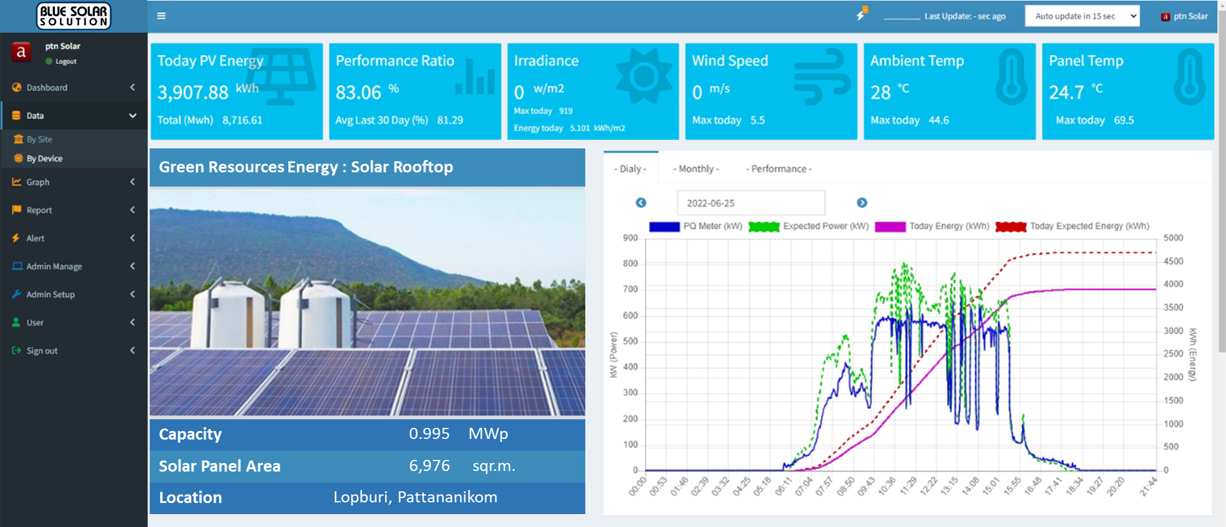Click the Dashboard gauge icon
Viewport: 1226px width, 527px height.
tap(17, 87)
